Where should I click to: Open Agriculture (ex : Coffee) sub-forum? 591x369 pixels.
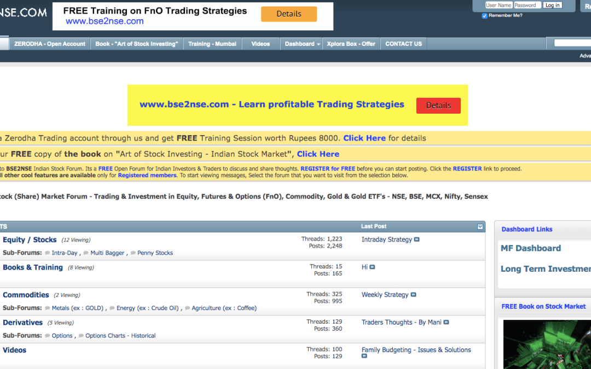[224, 308]
